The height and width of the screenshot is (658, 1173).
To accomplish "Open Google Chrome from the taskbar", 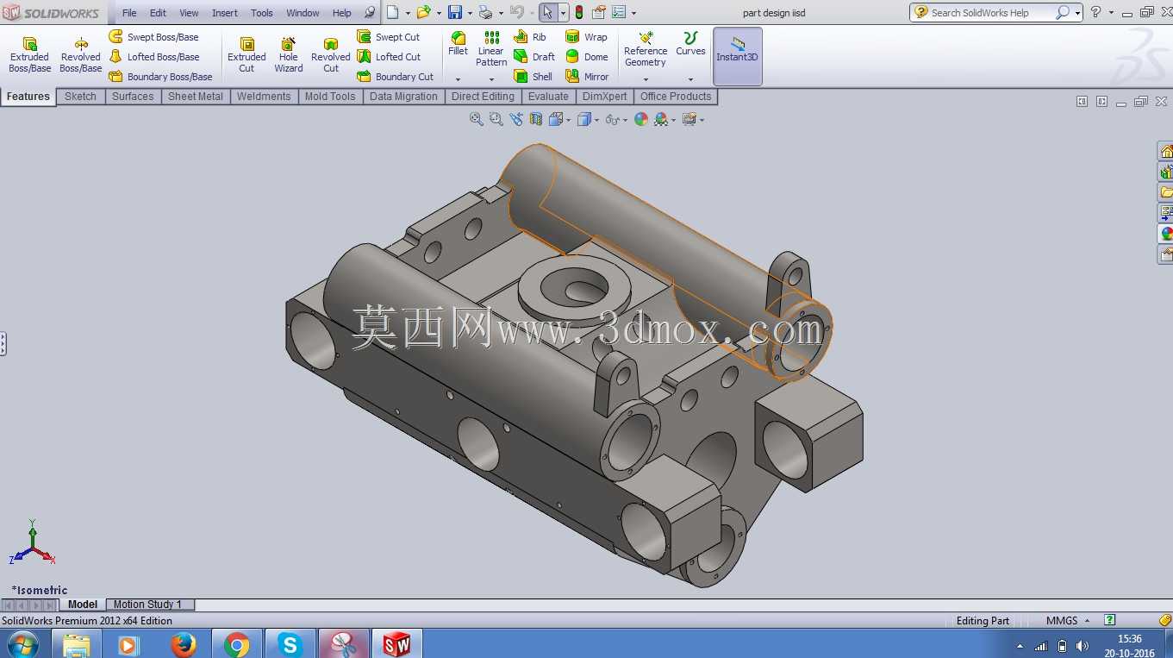I will (x=236, y=644).
